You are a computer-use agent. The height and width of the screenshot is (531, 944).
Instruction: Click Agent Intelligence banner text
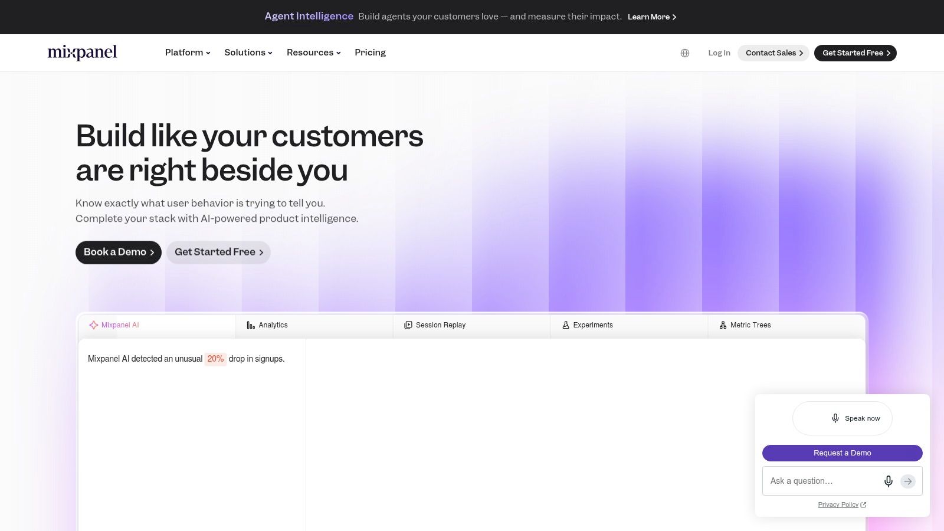pyautogui.click(x=309, y=17)
